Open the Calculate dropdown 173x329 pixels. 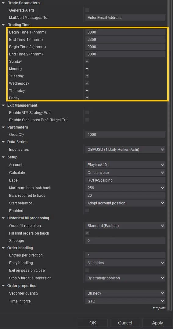[x=125, y=172]
